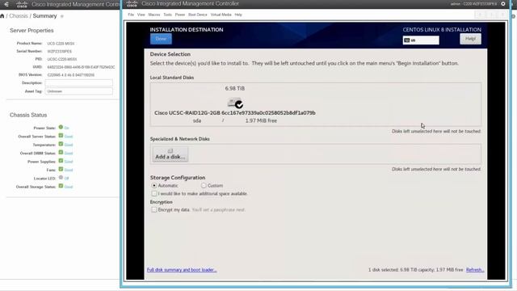The height and width of the screenshot is (291, 517).
Task: Click the Overall Storage Status green icon
Action: (x=61, y=186)
